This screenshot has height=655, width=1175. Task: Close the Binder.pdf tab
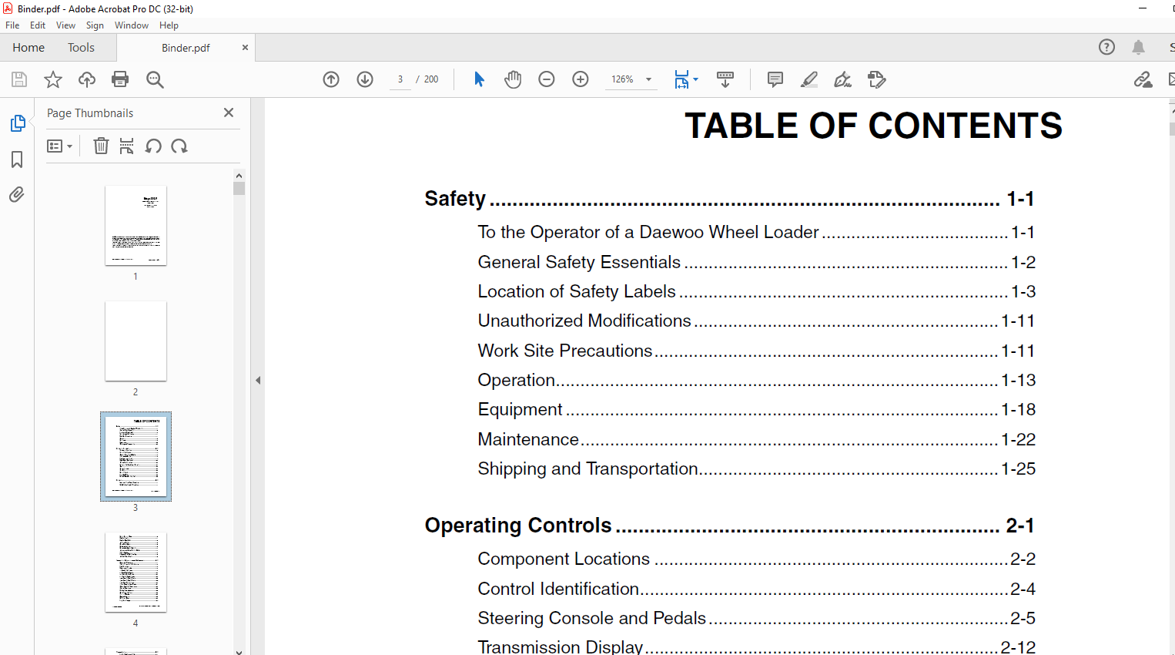click(x=245, y=47)
